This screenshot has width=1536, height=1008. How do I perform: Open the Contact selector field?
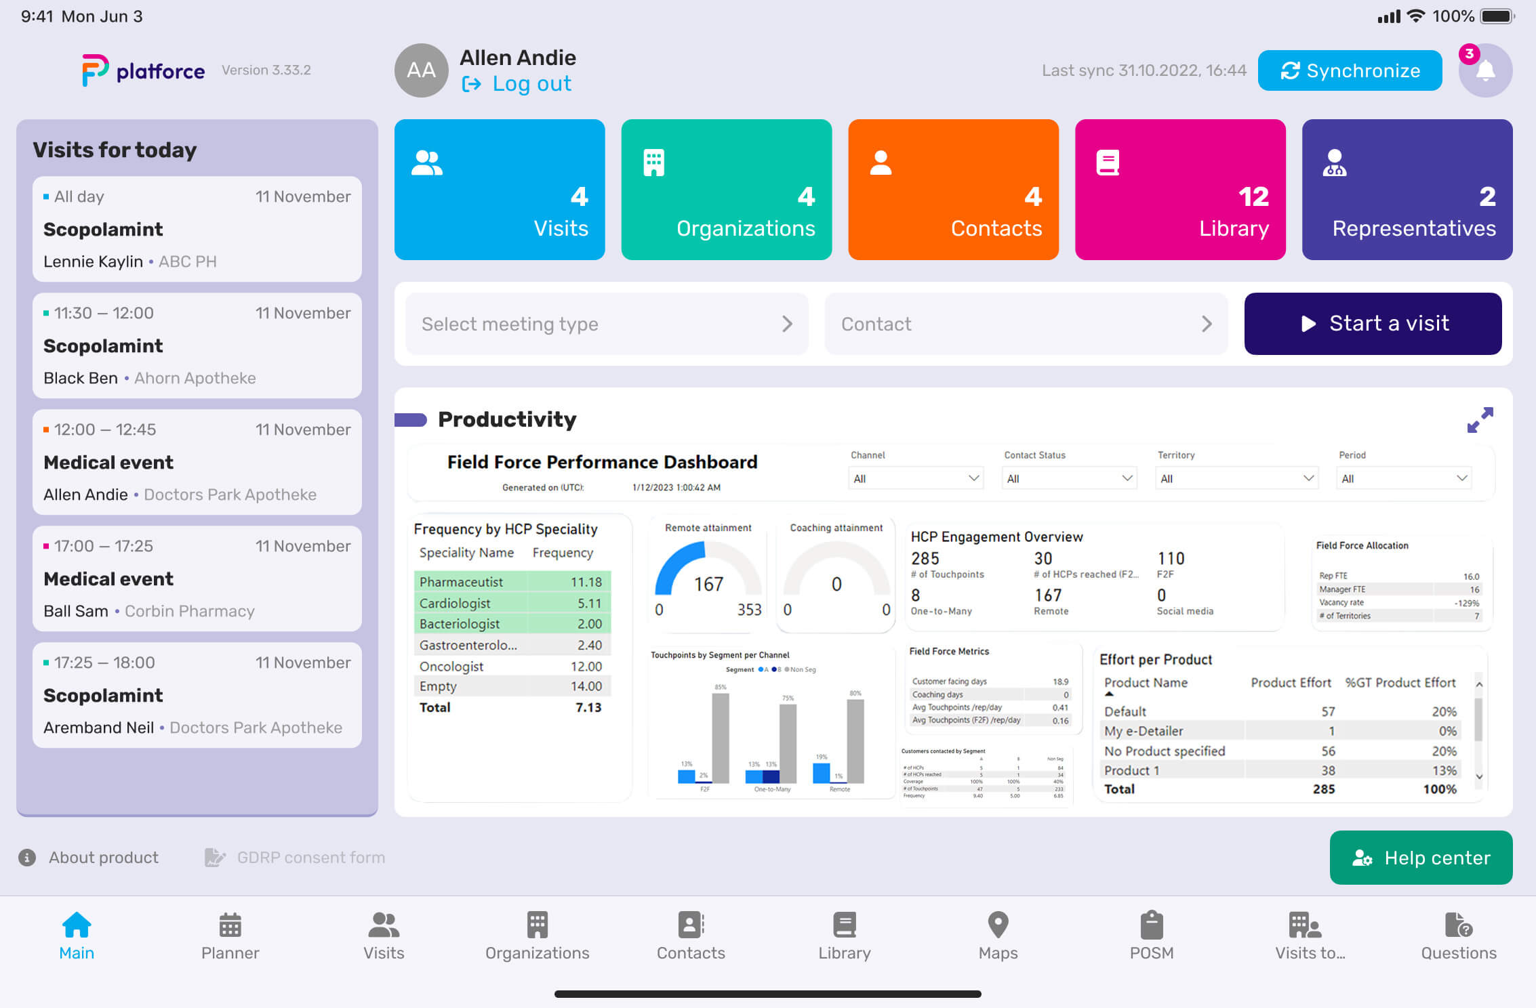pos(1026,324)
